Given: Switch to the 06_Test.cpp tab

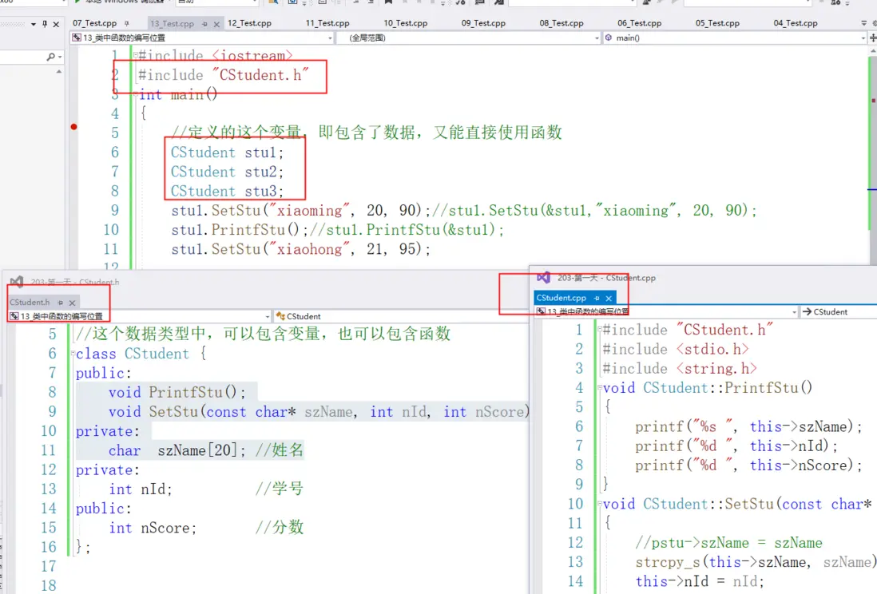Looking at the screenshot, I should [x=639, y=23].
